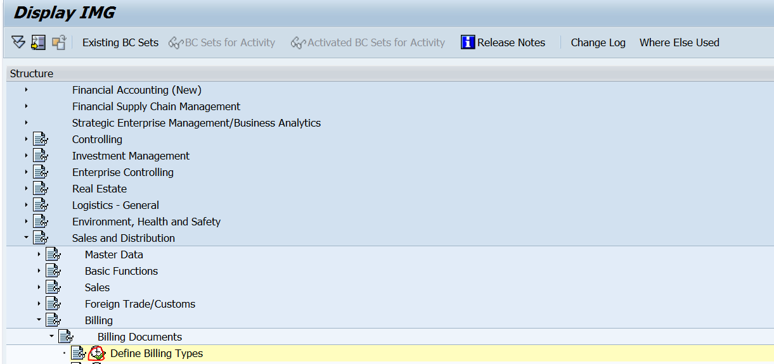
Task: Open Existing BC Sets
Action: [x=120, y=42]
